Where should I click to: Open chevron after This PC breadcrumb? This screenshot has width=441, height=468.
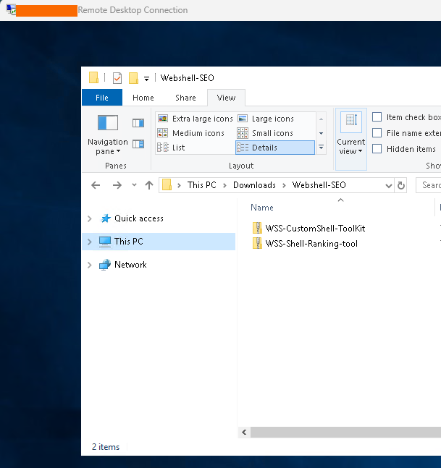224,185
